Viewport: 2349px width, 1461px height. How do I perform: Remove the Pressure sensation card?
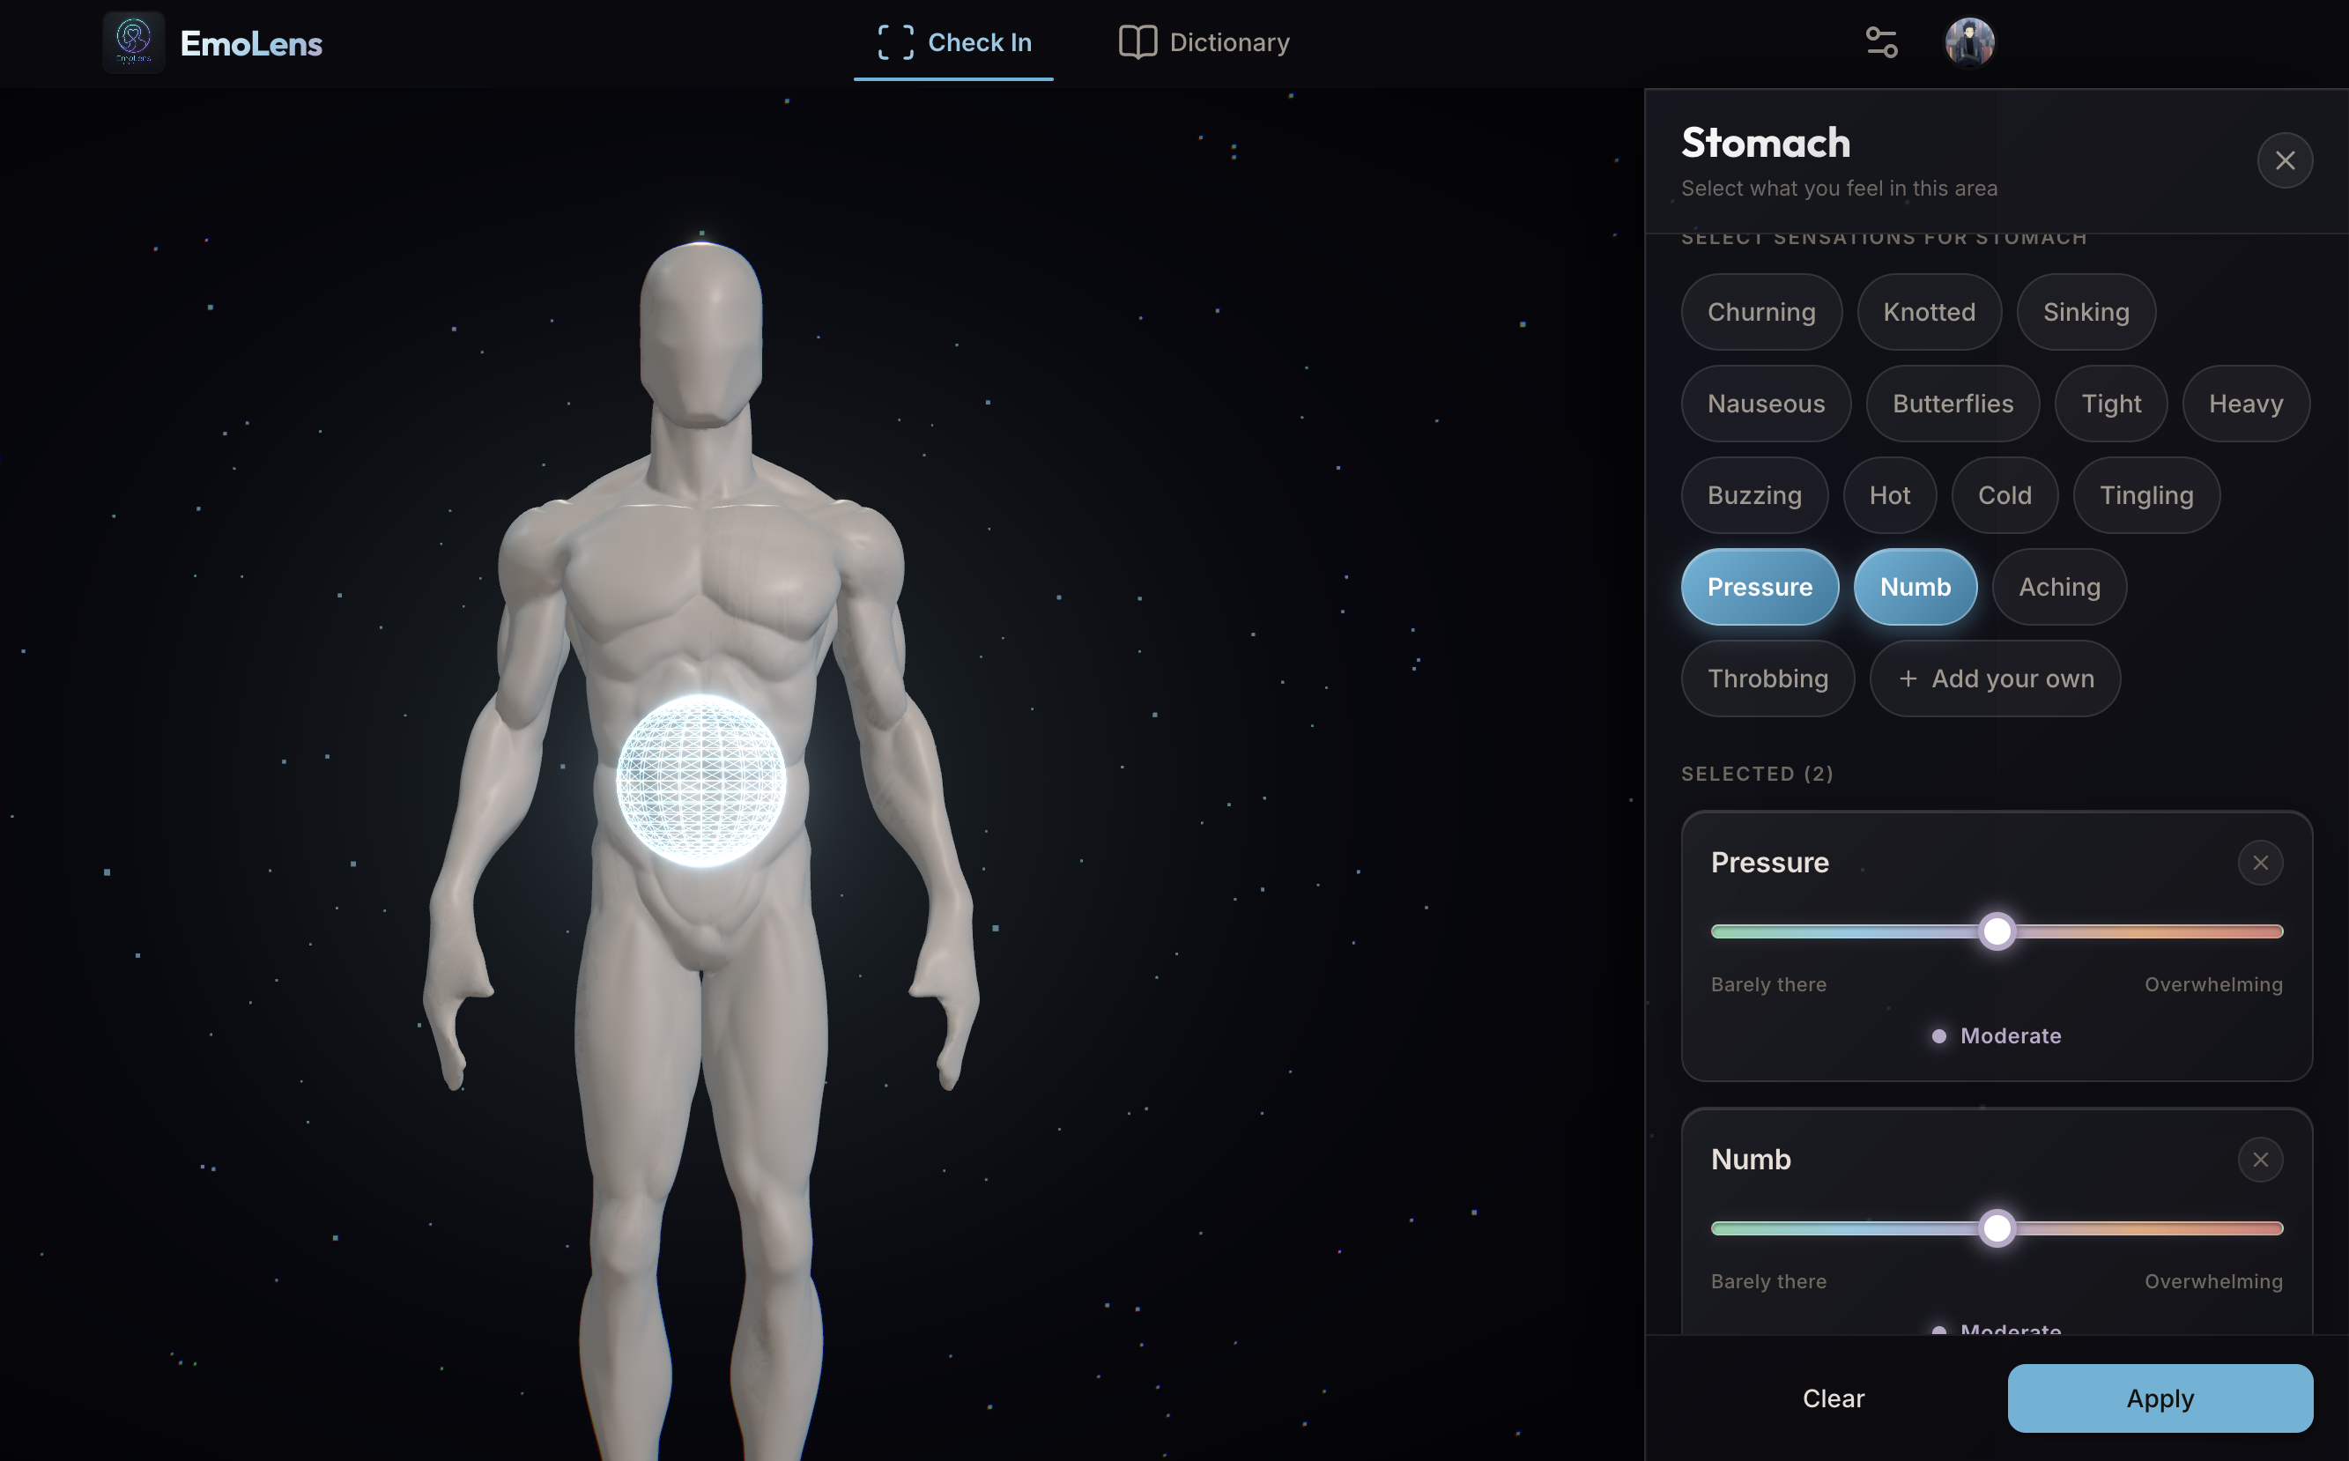coord(2260,863)
